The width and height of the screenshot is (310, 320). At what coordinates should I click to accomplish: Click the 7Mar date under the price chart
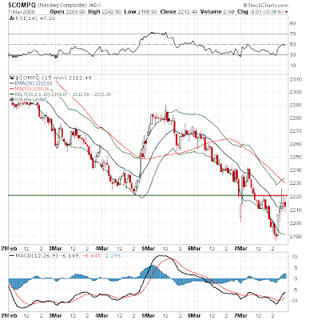241,248
